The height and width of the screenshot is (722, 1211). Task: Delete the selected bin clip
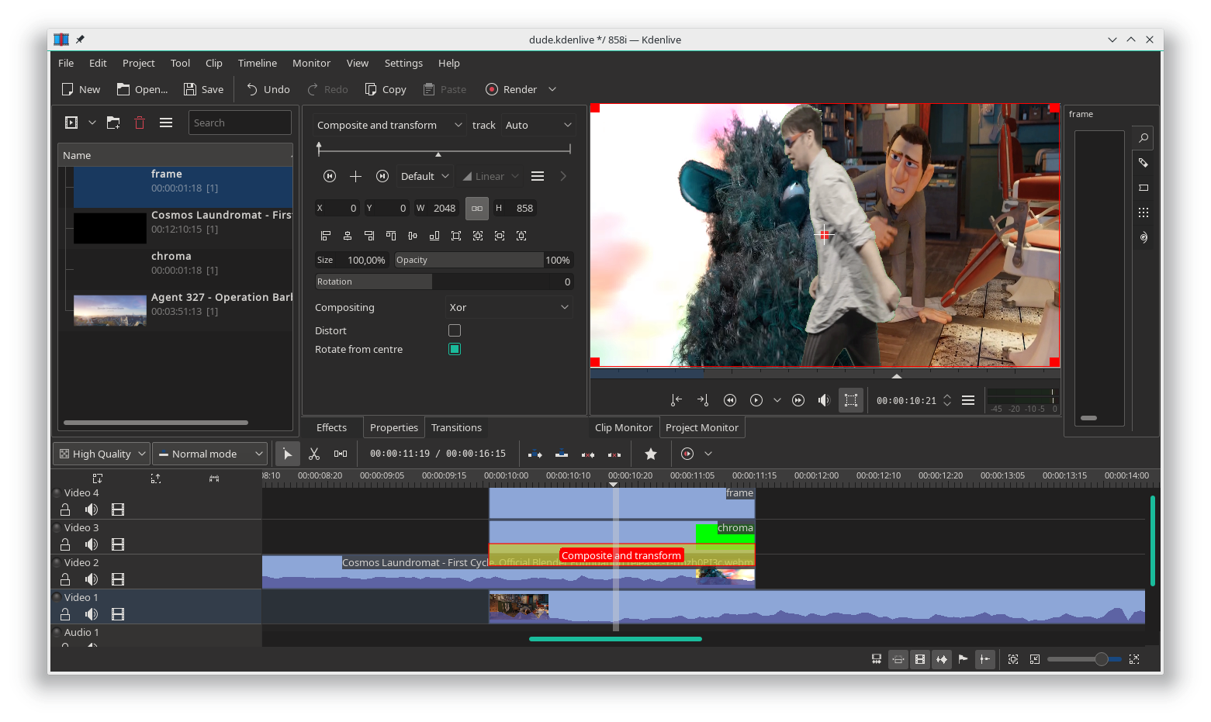(140, 123)
